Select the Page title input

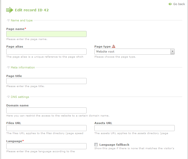click(46, 81)
